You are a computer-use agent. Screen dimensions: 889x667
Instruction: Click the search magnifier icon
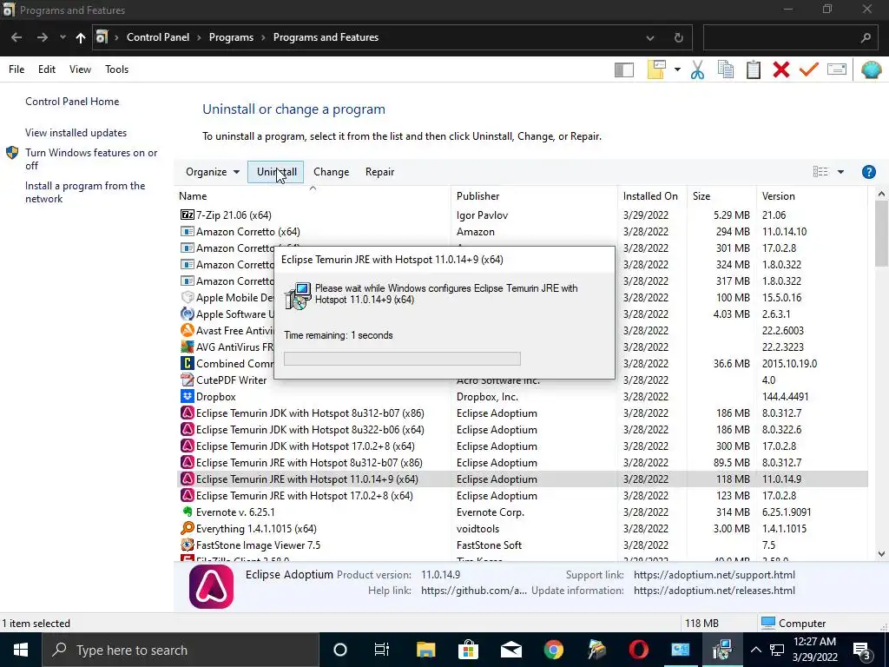click(x=866, y=38)
